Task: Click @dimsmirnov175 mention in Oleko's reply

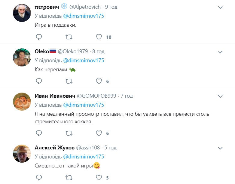Action: (84, 60)
